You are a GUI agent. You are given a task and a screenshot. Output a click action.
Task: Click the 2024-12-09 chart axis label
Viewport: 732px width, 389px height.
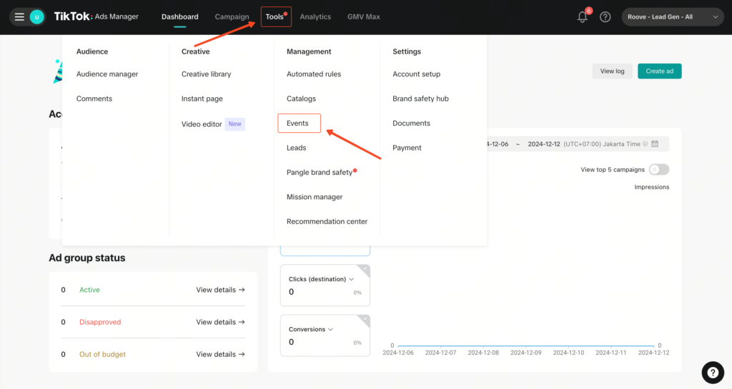[525, 353]
